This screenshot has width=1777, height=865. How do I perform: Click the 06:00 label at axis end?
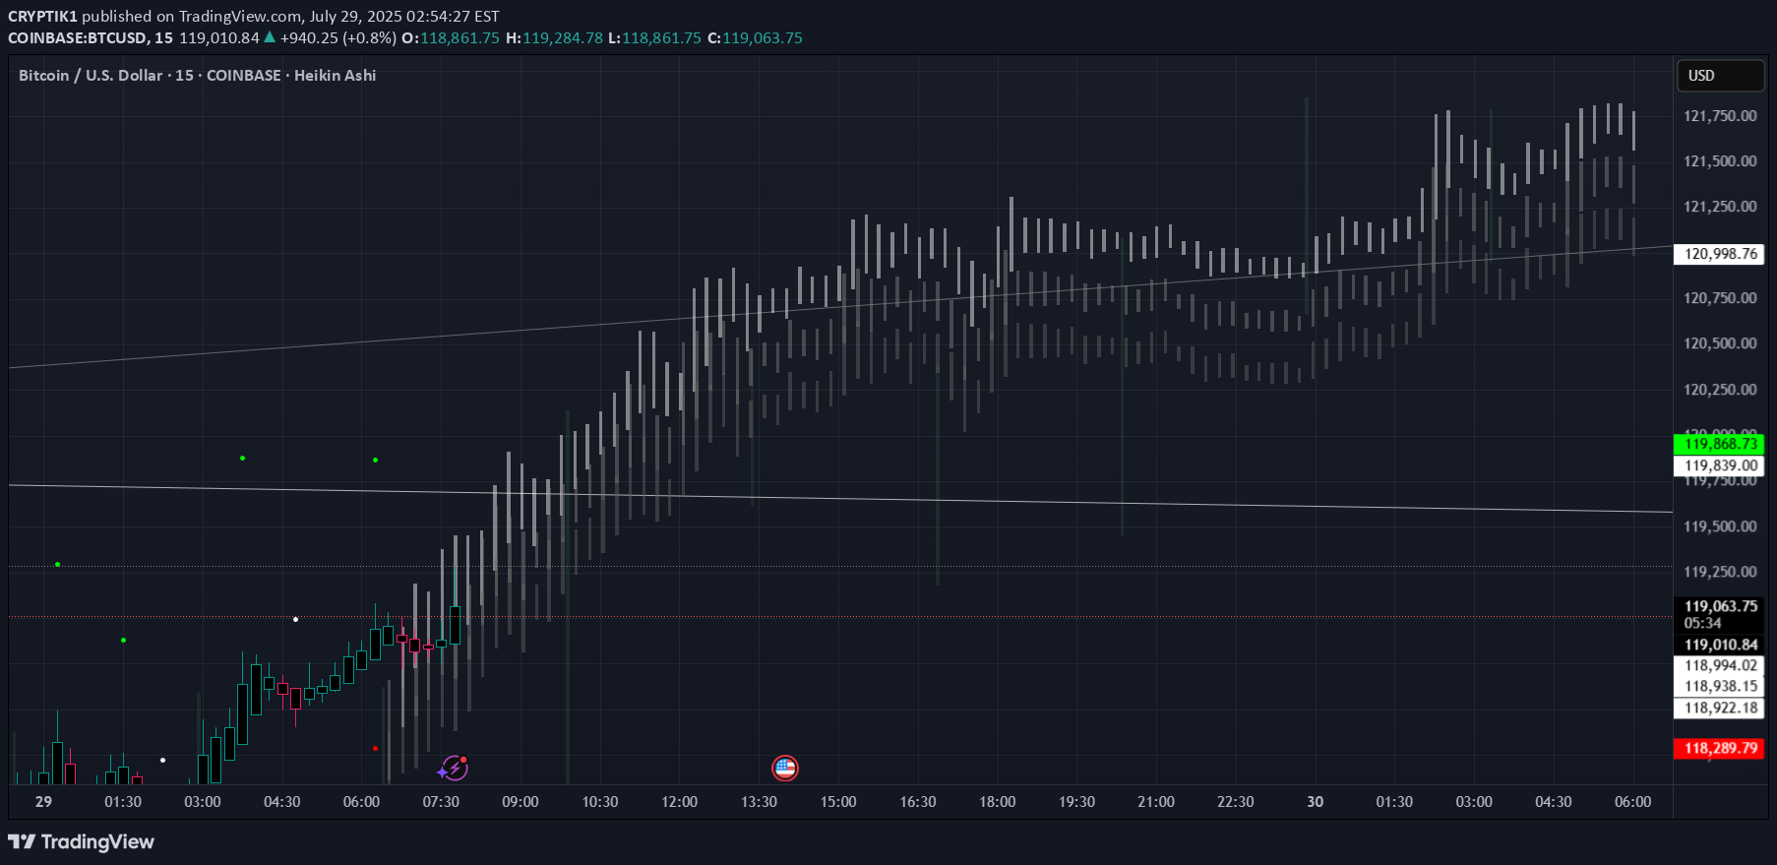(x=1632, y=802)
